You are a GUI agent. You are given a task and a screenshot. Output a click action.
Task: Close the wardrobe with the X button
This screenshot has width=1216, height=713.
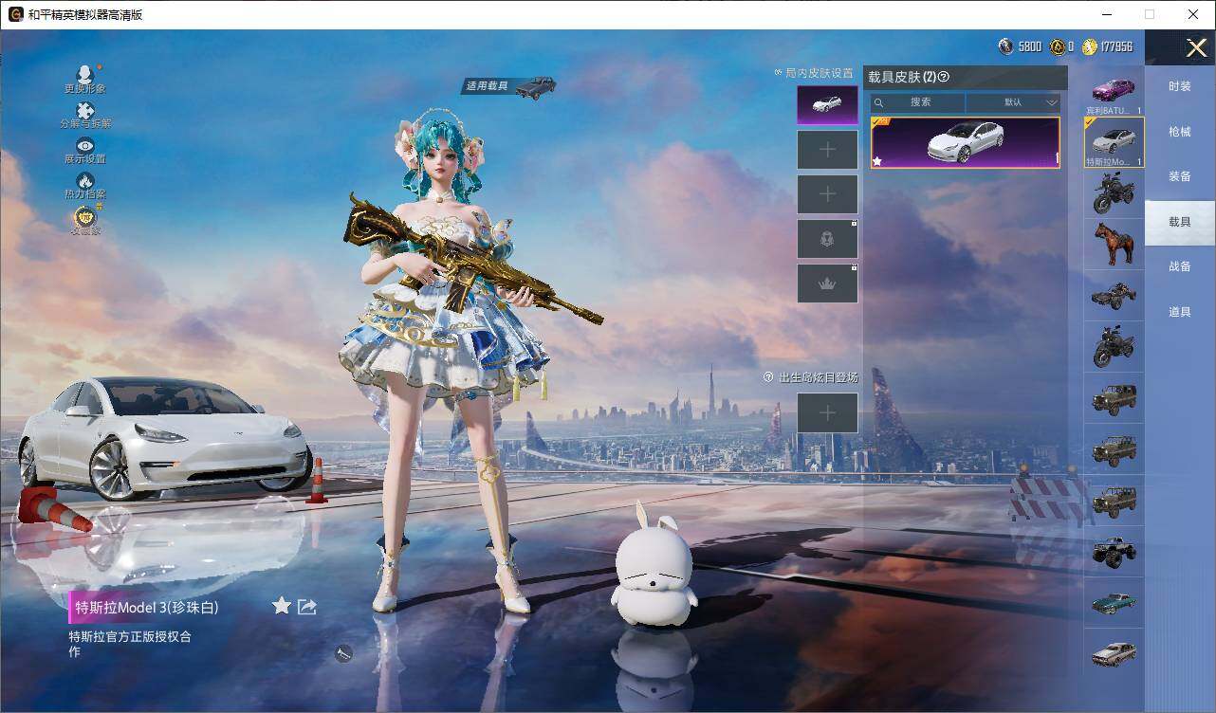pyautogui.click(x=1196, y=47)
